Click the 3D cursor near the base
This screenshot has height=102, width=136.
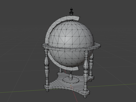(72, 88)
